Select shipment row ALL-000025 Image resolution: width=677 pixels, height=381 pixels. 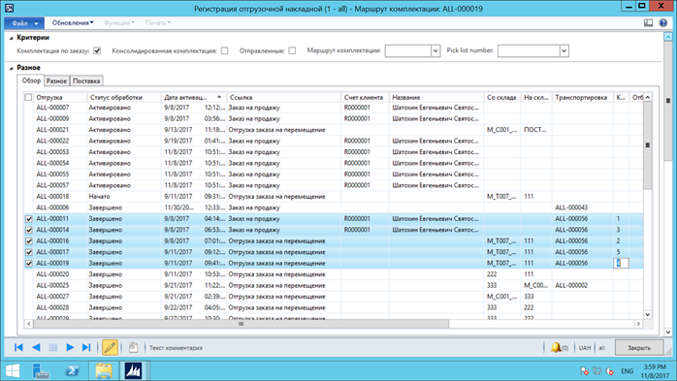pyautogui.click(x=334, y=285)
